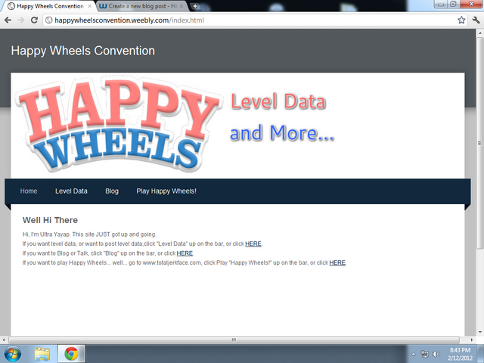This screenshot has width=484, height=363.
Task: Open the Chrome wrench settings menu
Action: pyautogui.click(x=476, y=20)
